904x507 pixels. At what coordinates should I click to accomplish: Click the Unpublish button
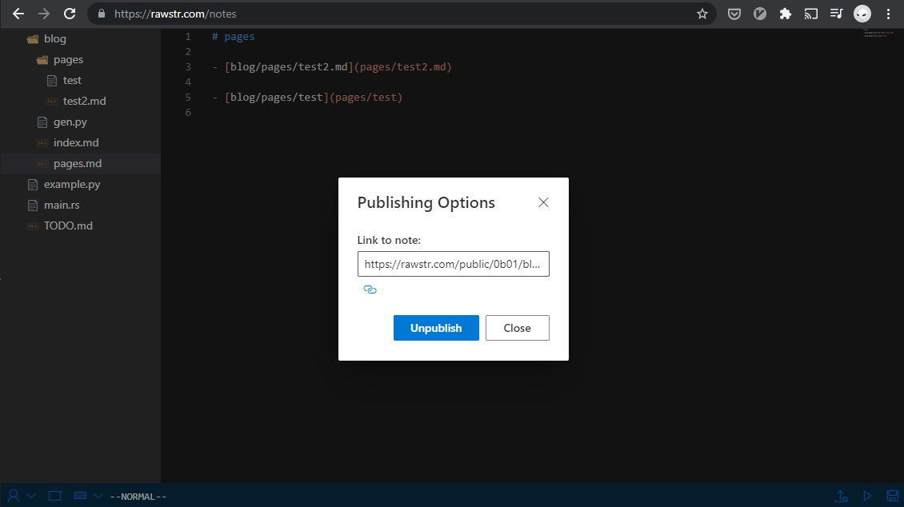[436, 328]
